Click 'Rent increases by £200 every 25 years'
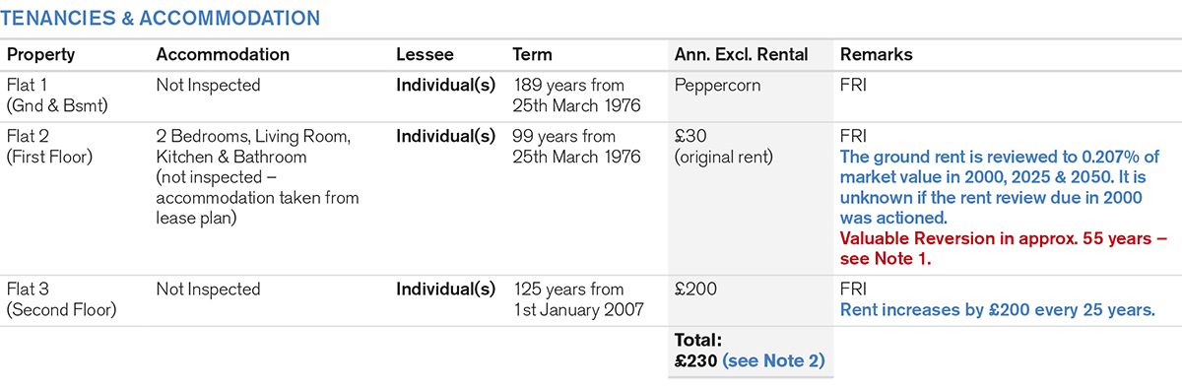The image size is (1182, 387). (x=997, y=309)
